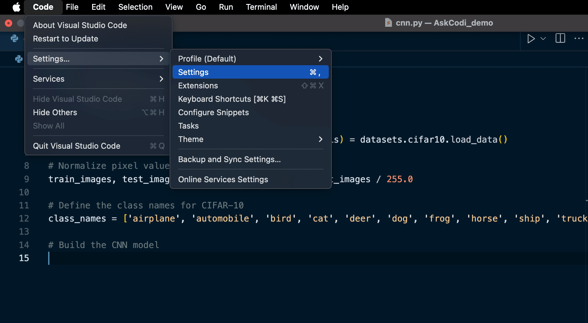Open the Edit menu
Screen dimensions: 588x323
coord(98,7)
